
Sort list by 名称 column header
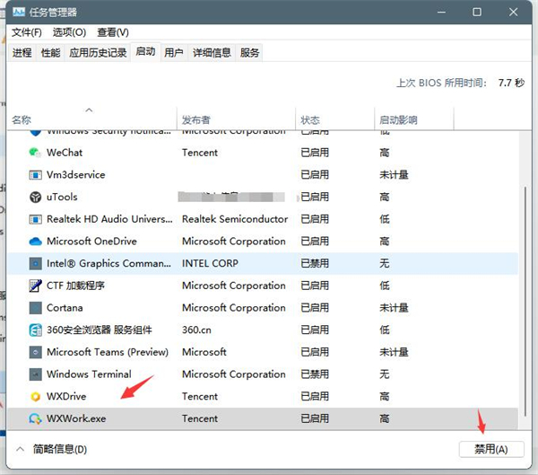pyautogui.click(x=22, y=119)
